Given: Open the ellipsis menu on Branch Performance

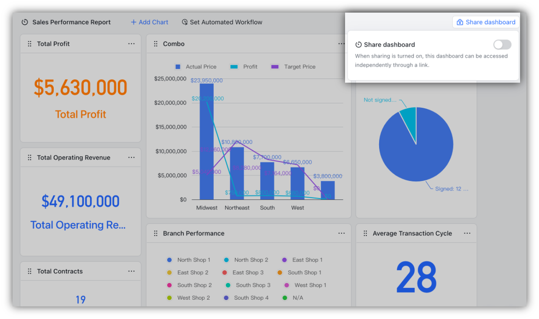Looking at the screenshot, I should [x=341, y=233].
